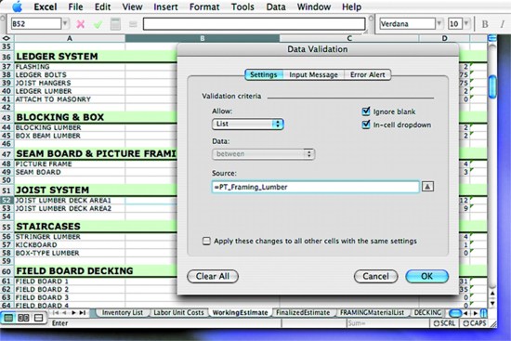Click the Verdana font name field
Viewport: 511px width, 341px height.
tap(407, 24)
